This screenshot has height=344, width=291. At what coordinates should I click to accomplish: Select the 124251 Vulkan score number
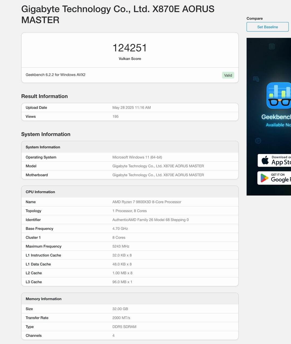pyautogui.click(x=130, y=48)
